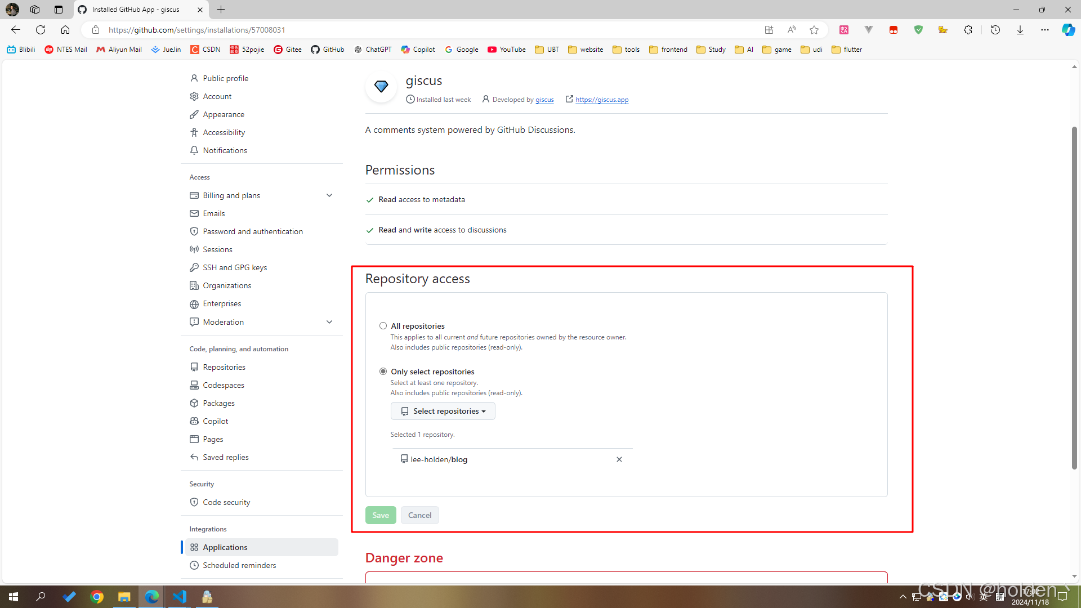Remove lee-holden/blog repository with X
1081x608 pixels.
[x=619, y=459]
